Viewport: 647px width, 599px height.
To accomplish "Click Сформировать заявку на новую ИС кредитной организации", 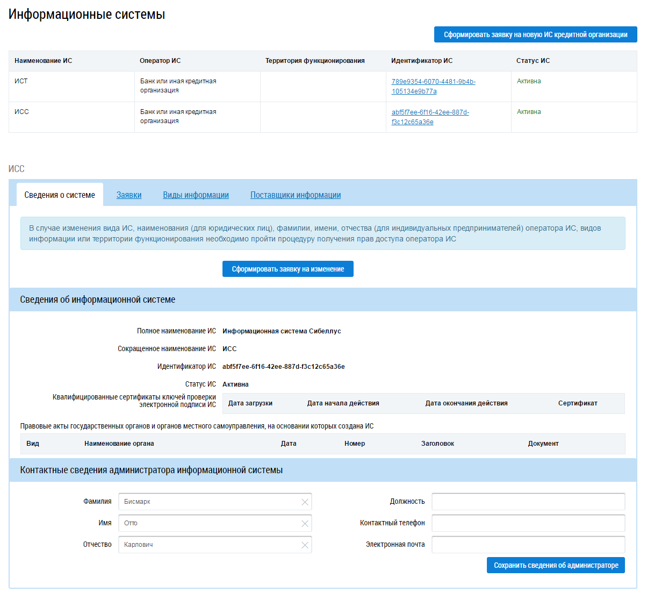I will (x=535, y=34).
